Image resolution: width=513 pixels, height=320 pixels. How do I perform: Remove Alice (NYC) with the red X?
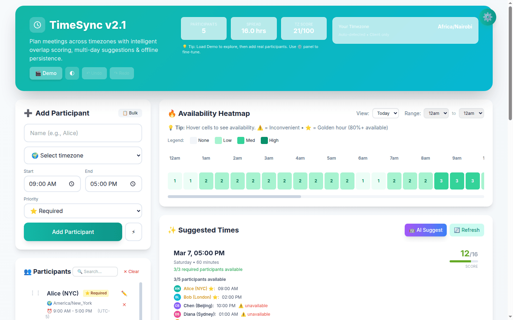[x=124, y=305]
